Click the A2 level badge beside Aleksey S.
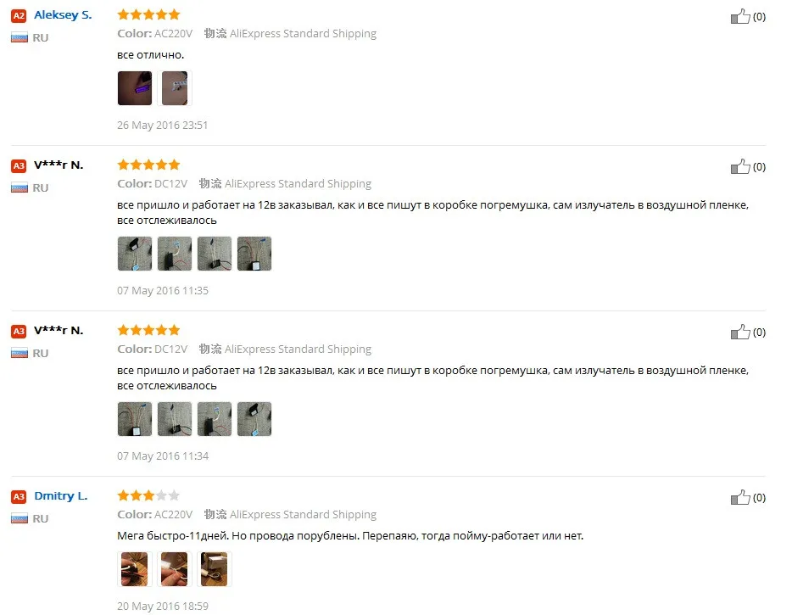This screenshot has height=615, width=792. tap(19, 15)
